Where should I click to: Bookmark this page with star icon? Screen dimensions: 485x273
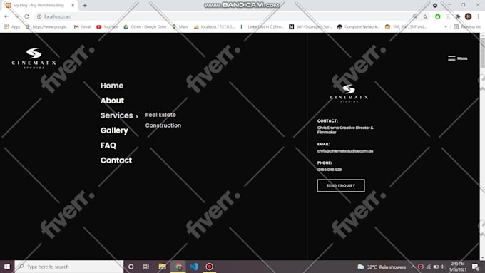pos(425,16)
